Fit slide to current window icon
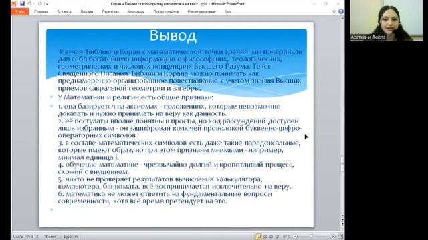Screen dimensions: 428x240 (340, 237)
